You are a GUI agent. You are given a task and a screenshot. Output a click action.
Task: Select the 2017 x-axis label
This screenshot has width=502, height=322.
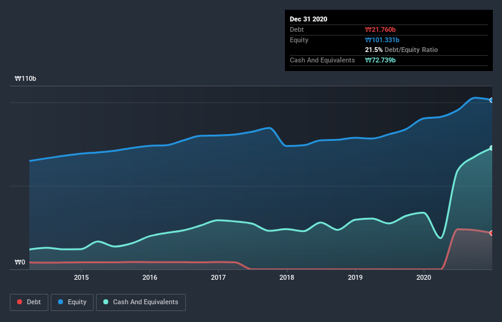coord(218,277)
